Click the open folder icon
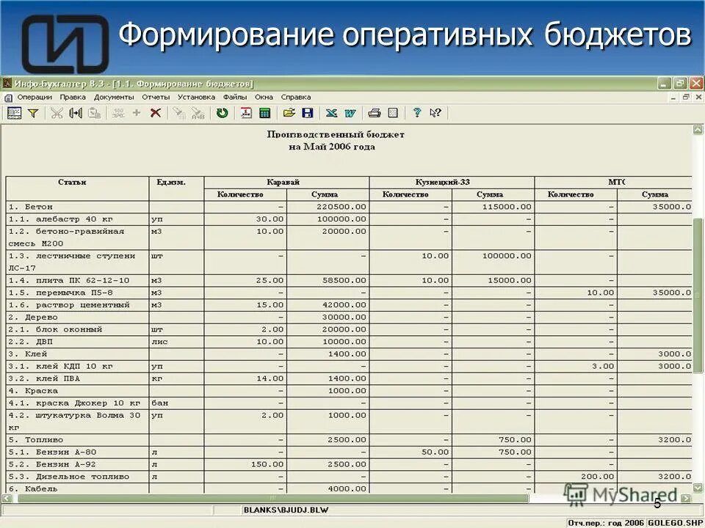Viewport: 705px width, 528px height. (288, 112)
